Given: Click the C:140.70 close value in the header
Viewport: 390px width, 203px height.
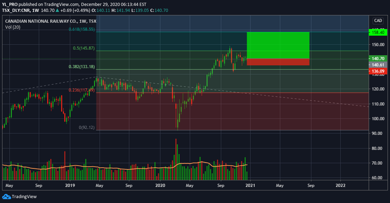Looking at the screenshot, I should click(159, 10).
